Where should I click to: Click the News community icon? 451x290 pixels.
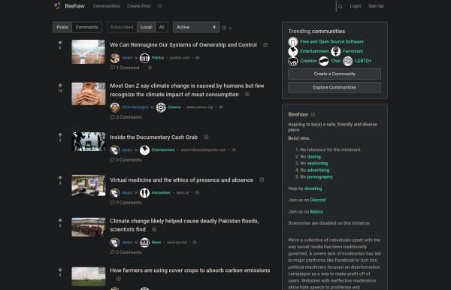click(x=144, y=243)
